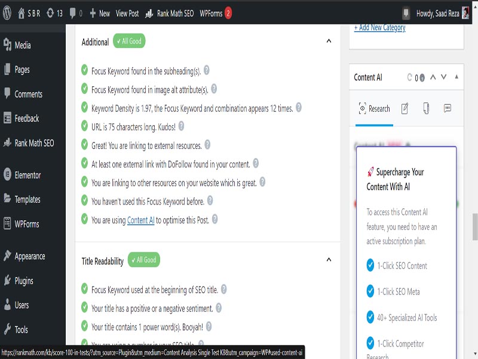
Task: Open the Content AI chat tool icon
Action: (448, 109)
